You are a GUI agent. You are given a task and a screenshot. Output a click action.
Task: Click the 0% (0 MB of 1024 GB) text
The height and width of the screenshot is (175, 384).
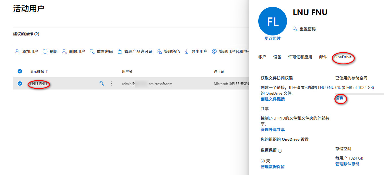[x=354, y=87]
